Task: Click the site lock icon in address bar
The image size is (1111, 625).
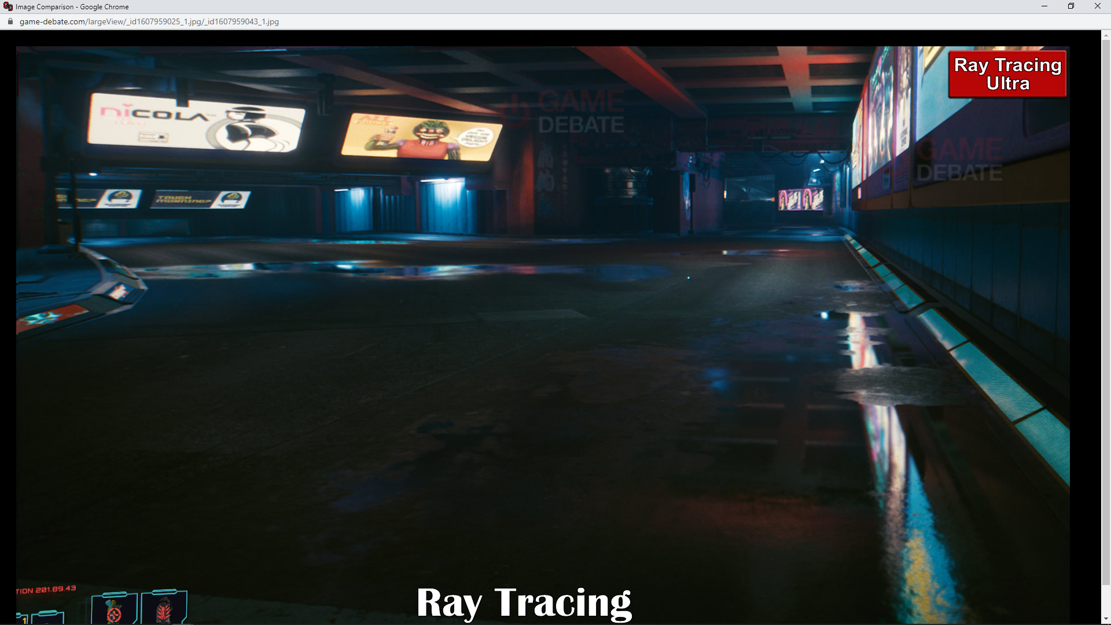Action: pyautogui.click(x=10, y=21)
